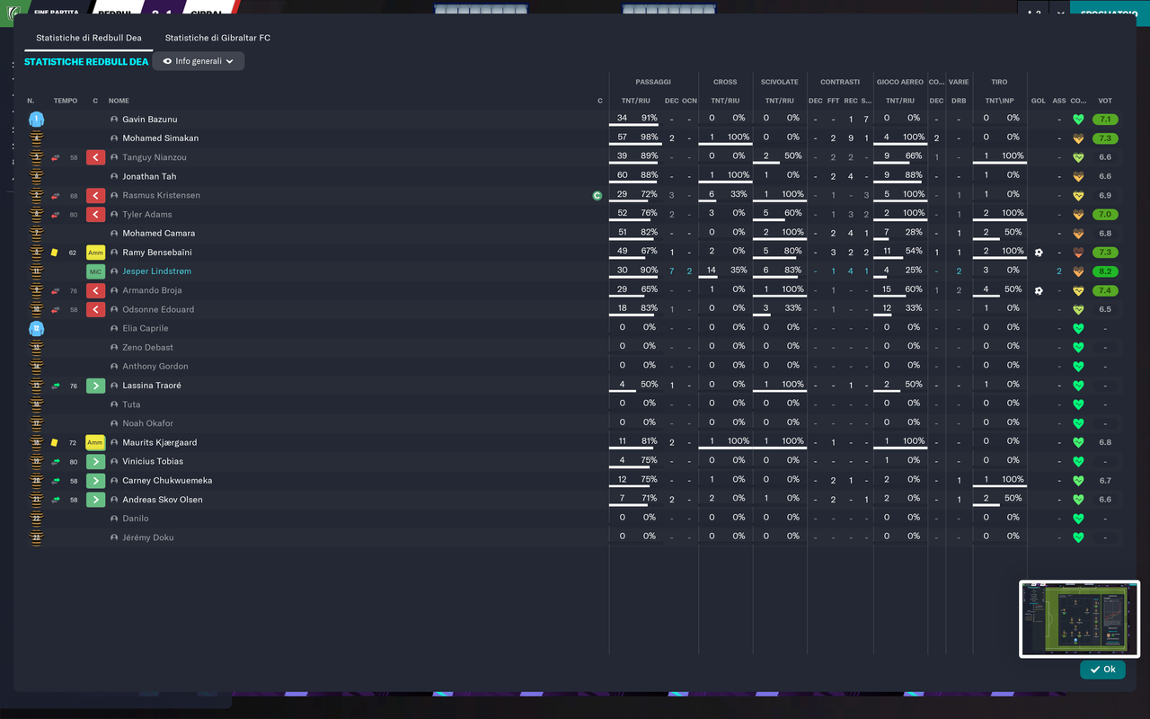Click the 8.2 rating badge for Jesper Lindstrøm
This screenshot has height=719, width=1150.
click(x=1105, y=271)
